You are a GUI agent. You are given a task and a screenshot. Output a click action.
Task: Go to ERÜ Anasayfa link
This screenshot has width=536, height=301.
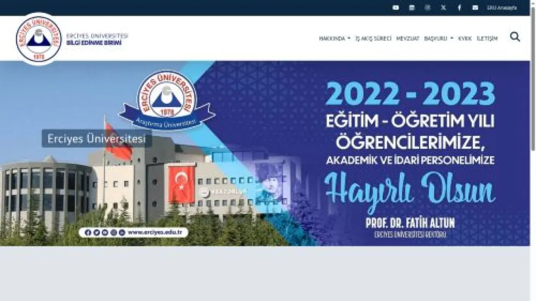pos(502,8)
